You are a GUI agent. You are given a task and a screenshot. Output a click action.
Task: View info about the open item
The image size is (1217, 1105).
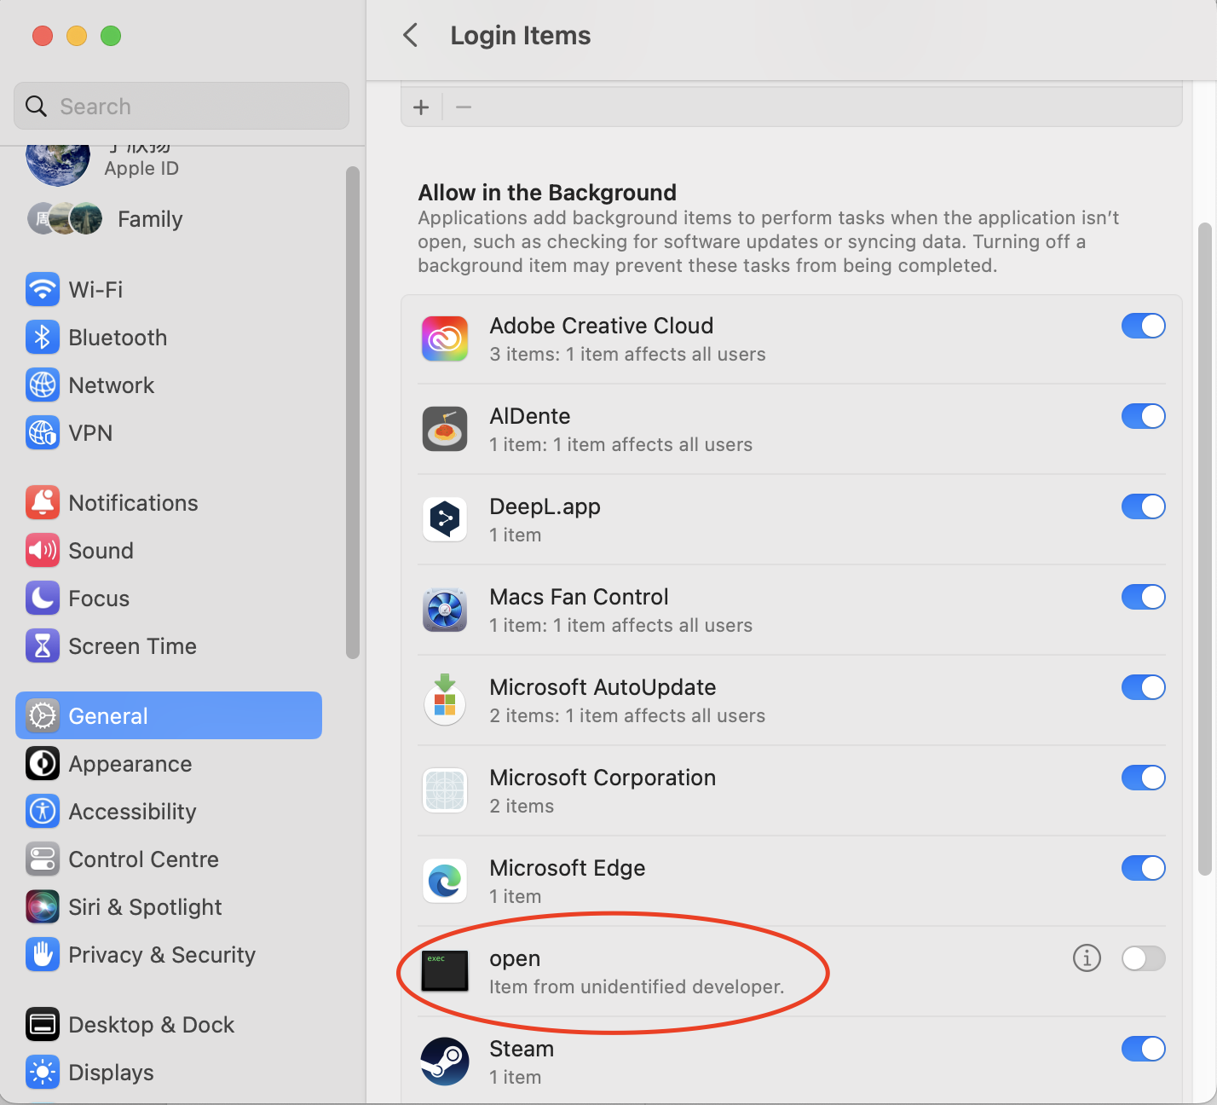[1087, 958]
